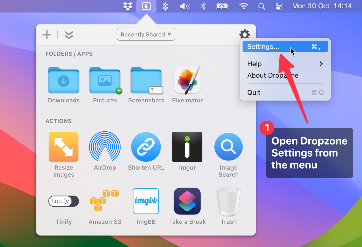Click the FOLDERS / APPS heading

tap(69, 54)
